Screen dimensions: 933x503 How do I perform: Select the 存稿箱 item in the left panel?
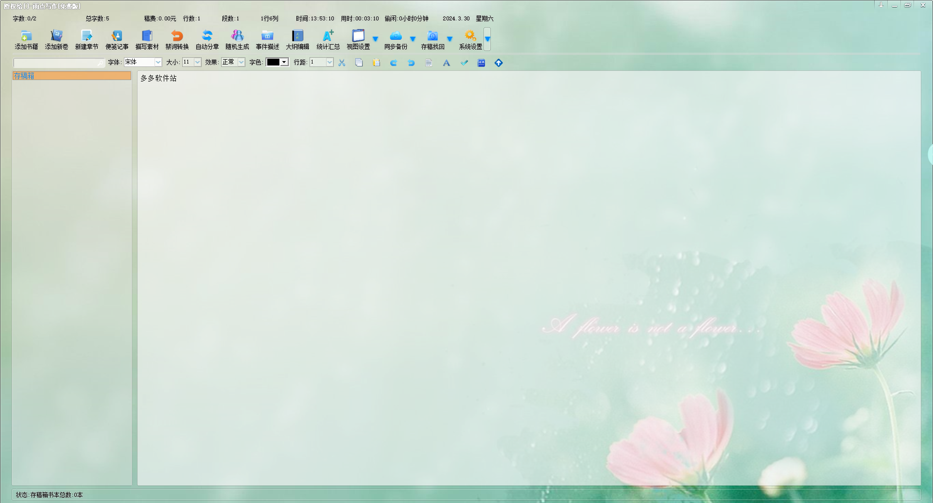(x=72, y=76)
